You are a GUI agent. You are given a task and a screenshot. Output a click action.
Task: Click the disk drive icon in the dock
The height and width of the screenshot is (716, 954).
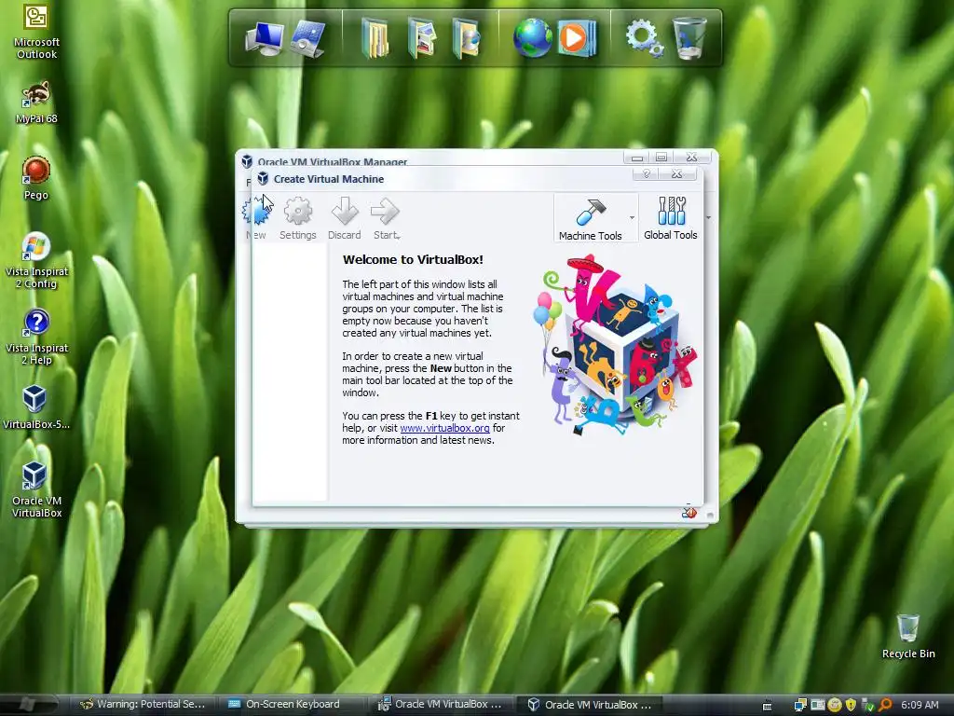pos(308,39)
